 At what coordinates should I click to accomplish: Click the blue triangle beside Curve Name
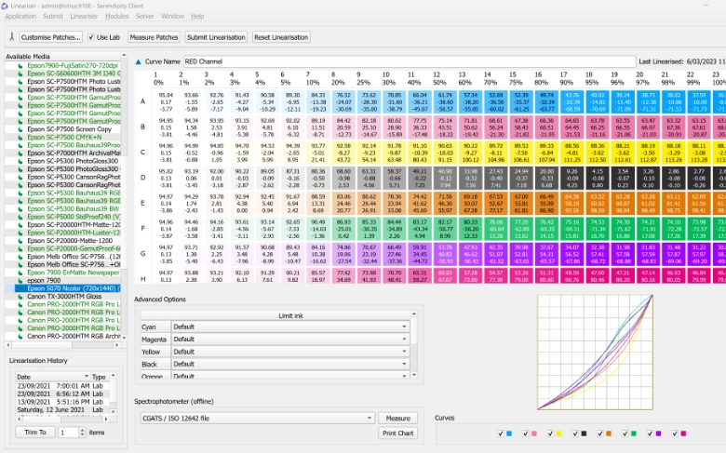140,61
